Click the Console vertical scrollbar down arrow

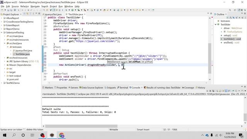245,123
